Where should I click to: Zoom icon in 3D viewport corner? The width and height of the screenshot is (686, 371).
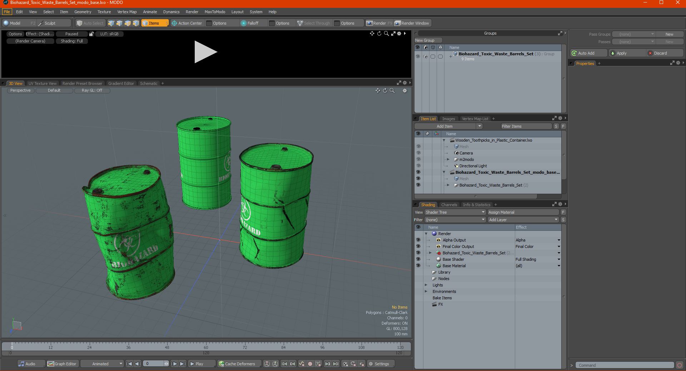[x=392, y=91]
